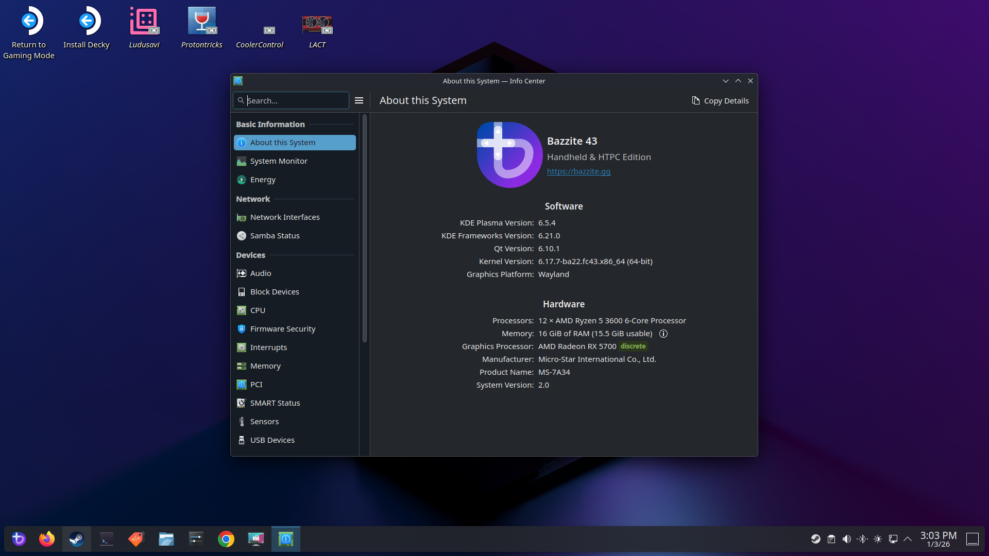This screenshot has width=989, height=556.
Task: Click the sidebar vertical scrollbar
Action: coord(365,229)
